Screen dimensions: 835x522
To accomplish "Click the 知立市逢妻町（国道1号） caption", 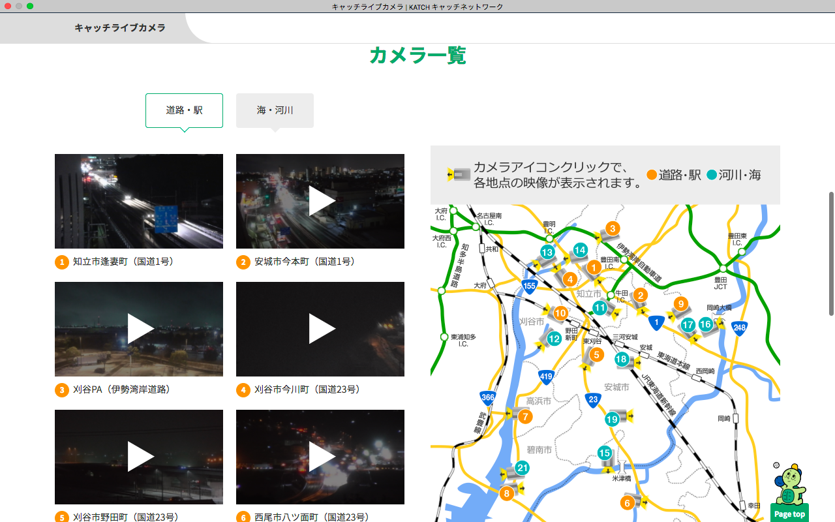I will tap(124, 262).
